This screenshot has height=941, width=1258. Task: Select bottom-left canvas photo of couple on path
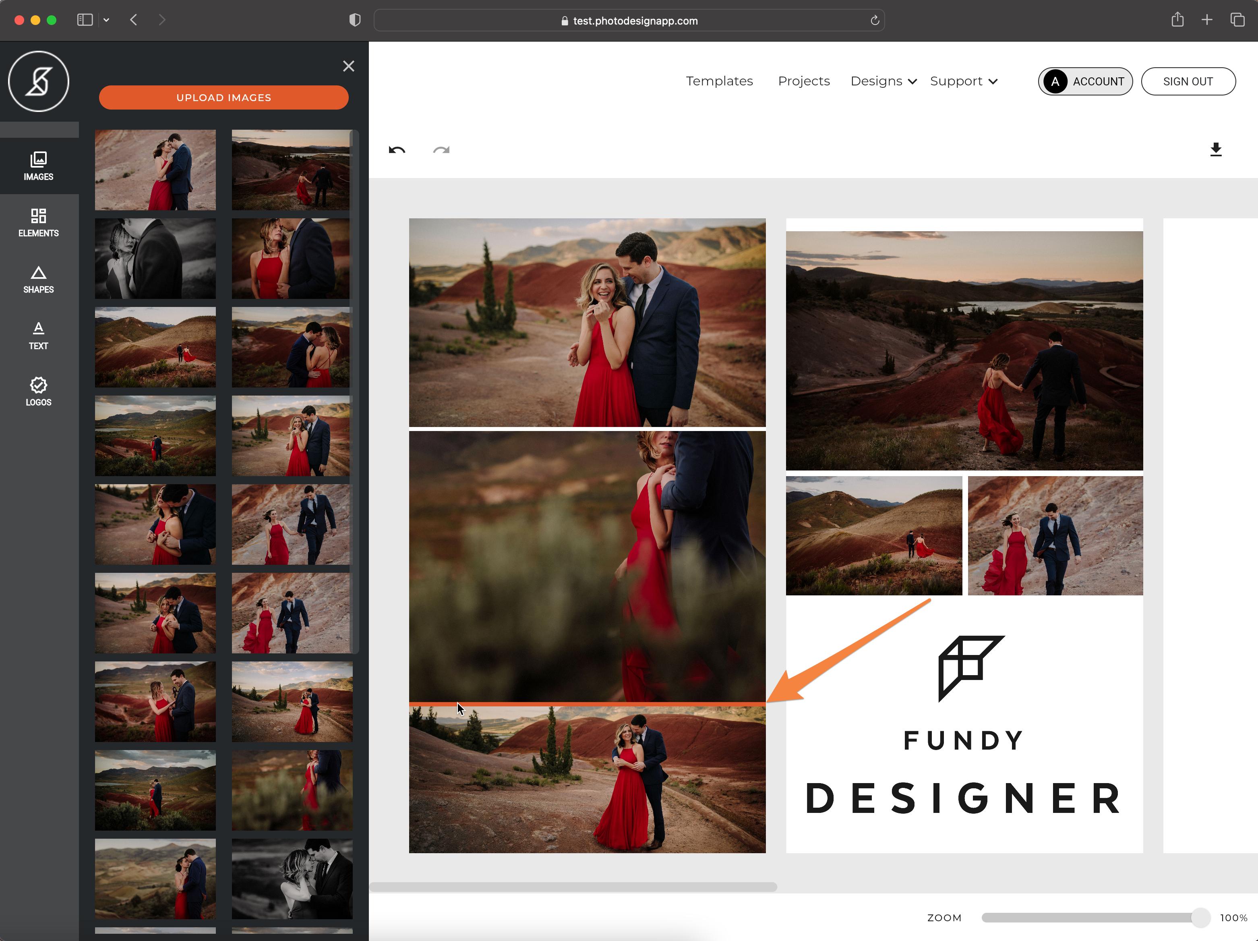pos(587,779)
